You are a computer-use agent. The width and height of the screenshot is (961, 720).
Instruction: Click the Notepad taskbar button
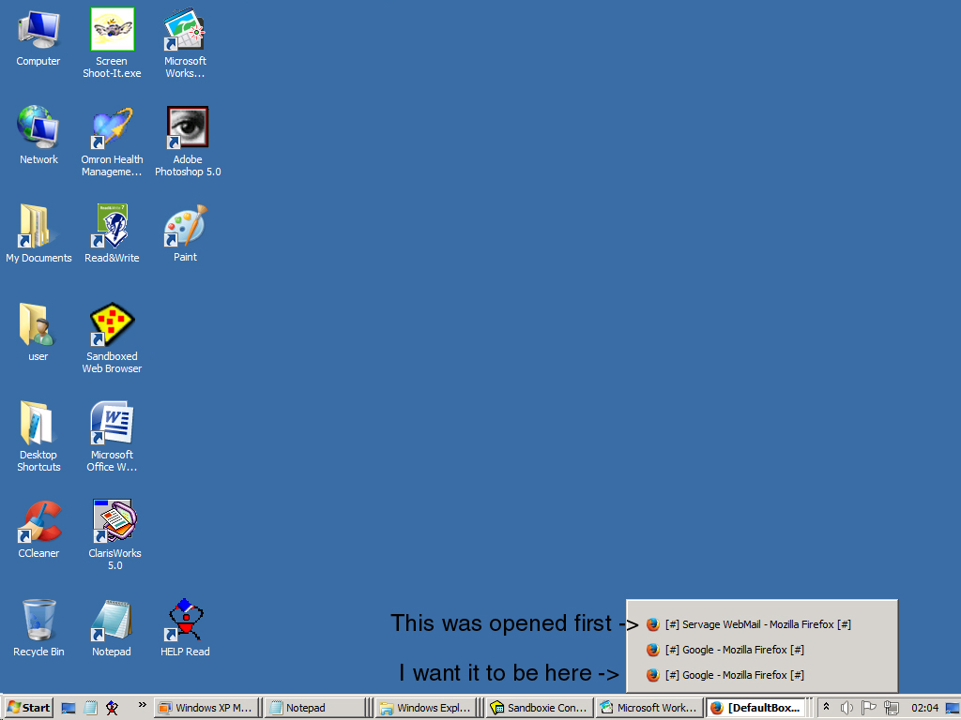[x=314, y=707]
